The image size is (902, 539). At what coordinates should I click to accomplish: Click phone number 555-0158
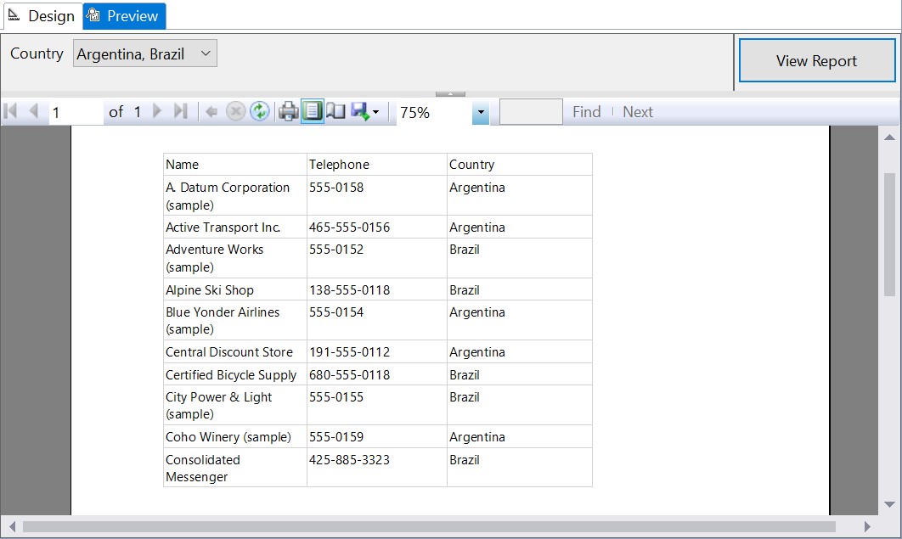point(336,188)
